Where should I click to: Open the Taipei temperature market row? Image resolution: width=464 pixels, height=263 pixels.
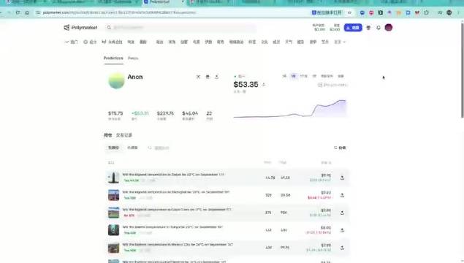tap(227, 178)
